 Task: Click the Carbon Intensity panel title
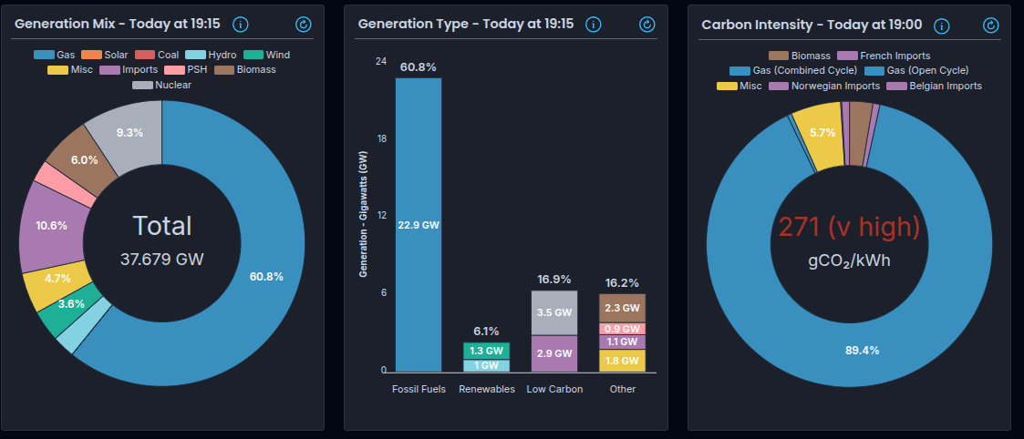click(812, 25)
